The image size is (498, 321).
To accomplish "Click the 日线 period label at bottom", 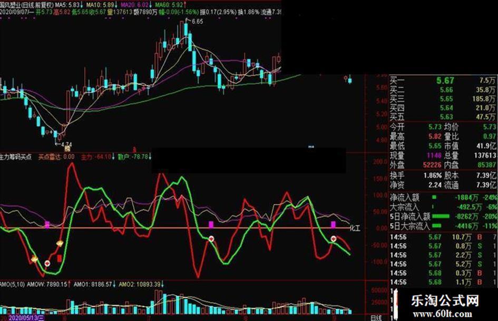I will click(376, 318).
